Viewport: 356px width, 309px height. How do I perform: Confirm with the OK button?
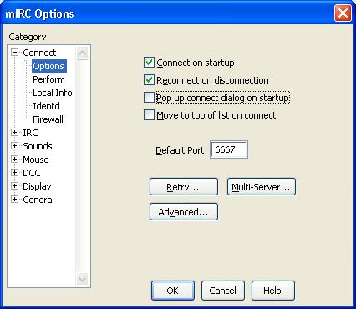point(173,291)
